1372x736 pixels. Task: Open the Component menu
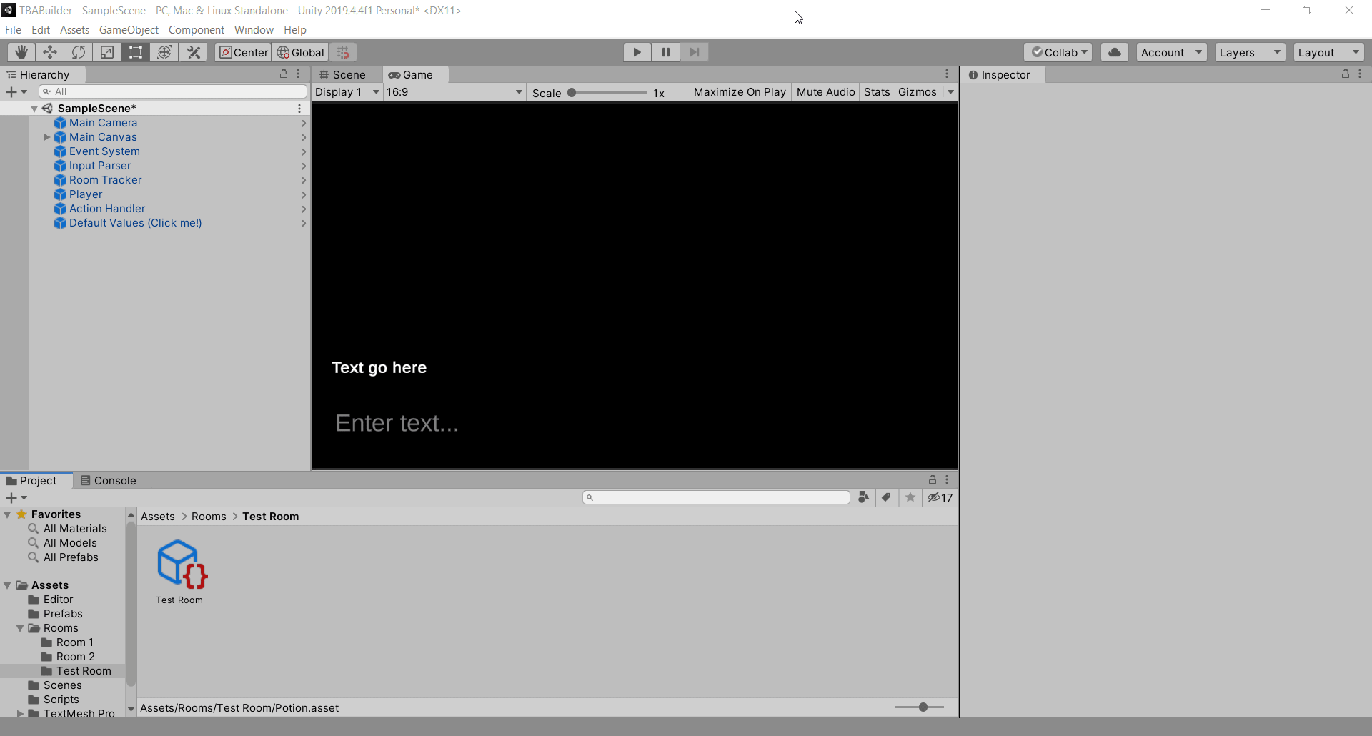point(196,30)
